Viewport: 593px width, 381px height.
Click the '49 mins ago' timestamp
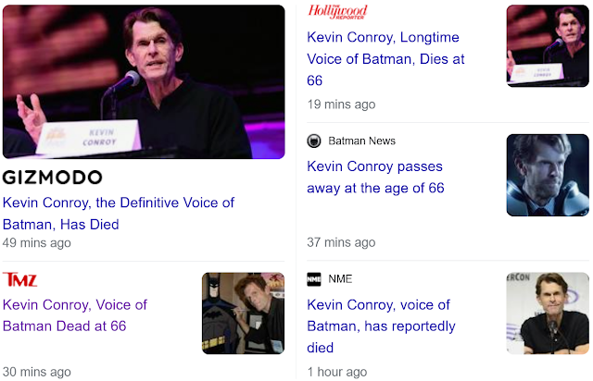click(37, 243)
